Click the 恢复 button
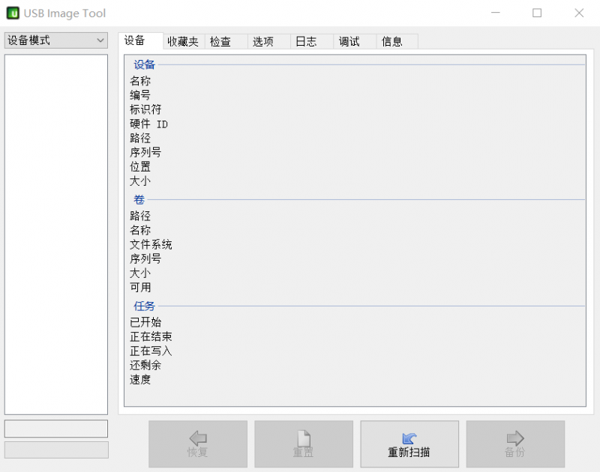The width and height of the screenshot is (600, 472). [x=197, y=444]
